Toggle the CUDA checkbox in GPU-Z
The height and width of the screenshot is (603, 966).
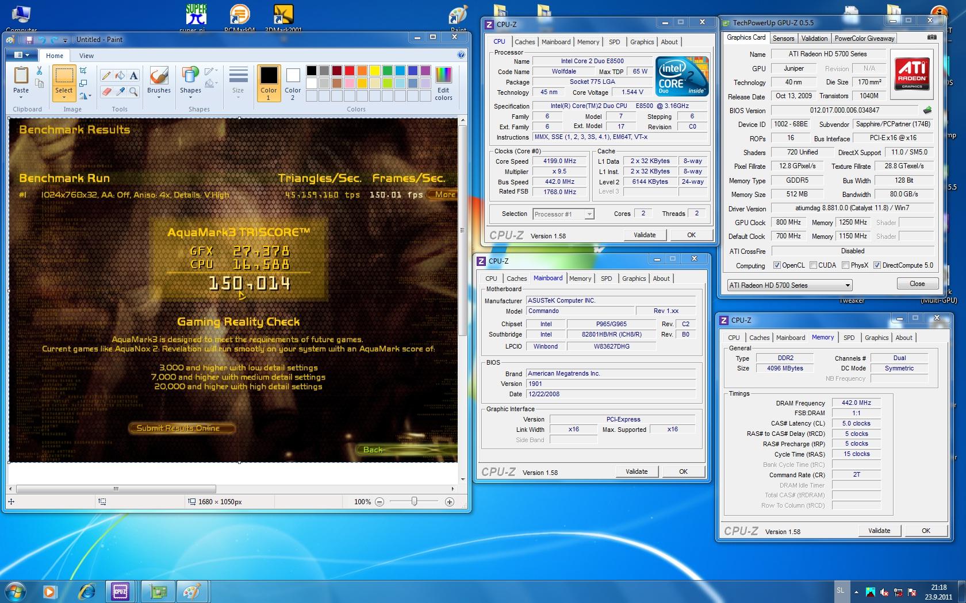point(813,265)
